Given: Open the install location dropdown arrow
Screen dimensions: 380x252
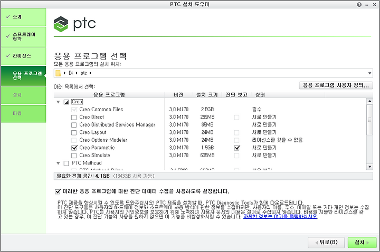Looking at the screenshot, I should 369,73.
